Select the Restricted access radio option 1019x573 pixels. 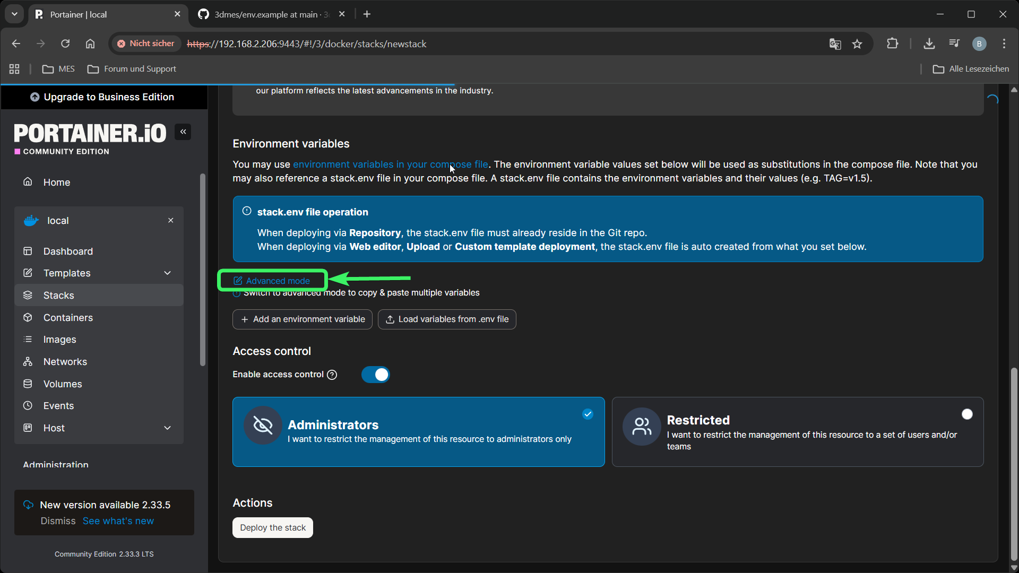[967, 414]
